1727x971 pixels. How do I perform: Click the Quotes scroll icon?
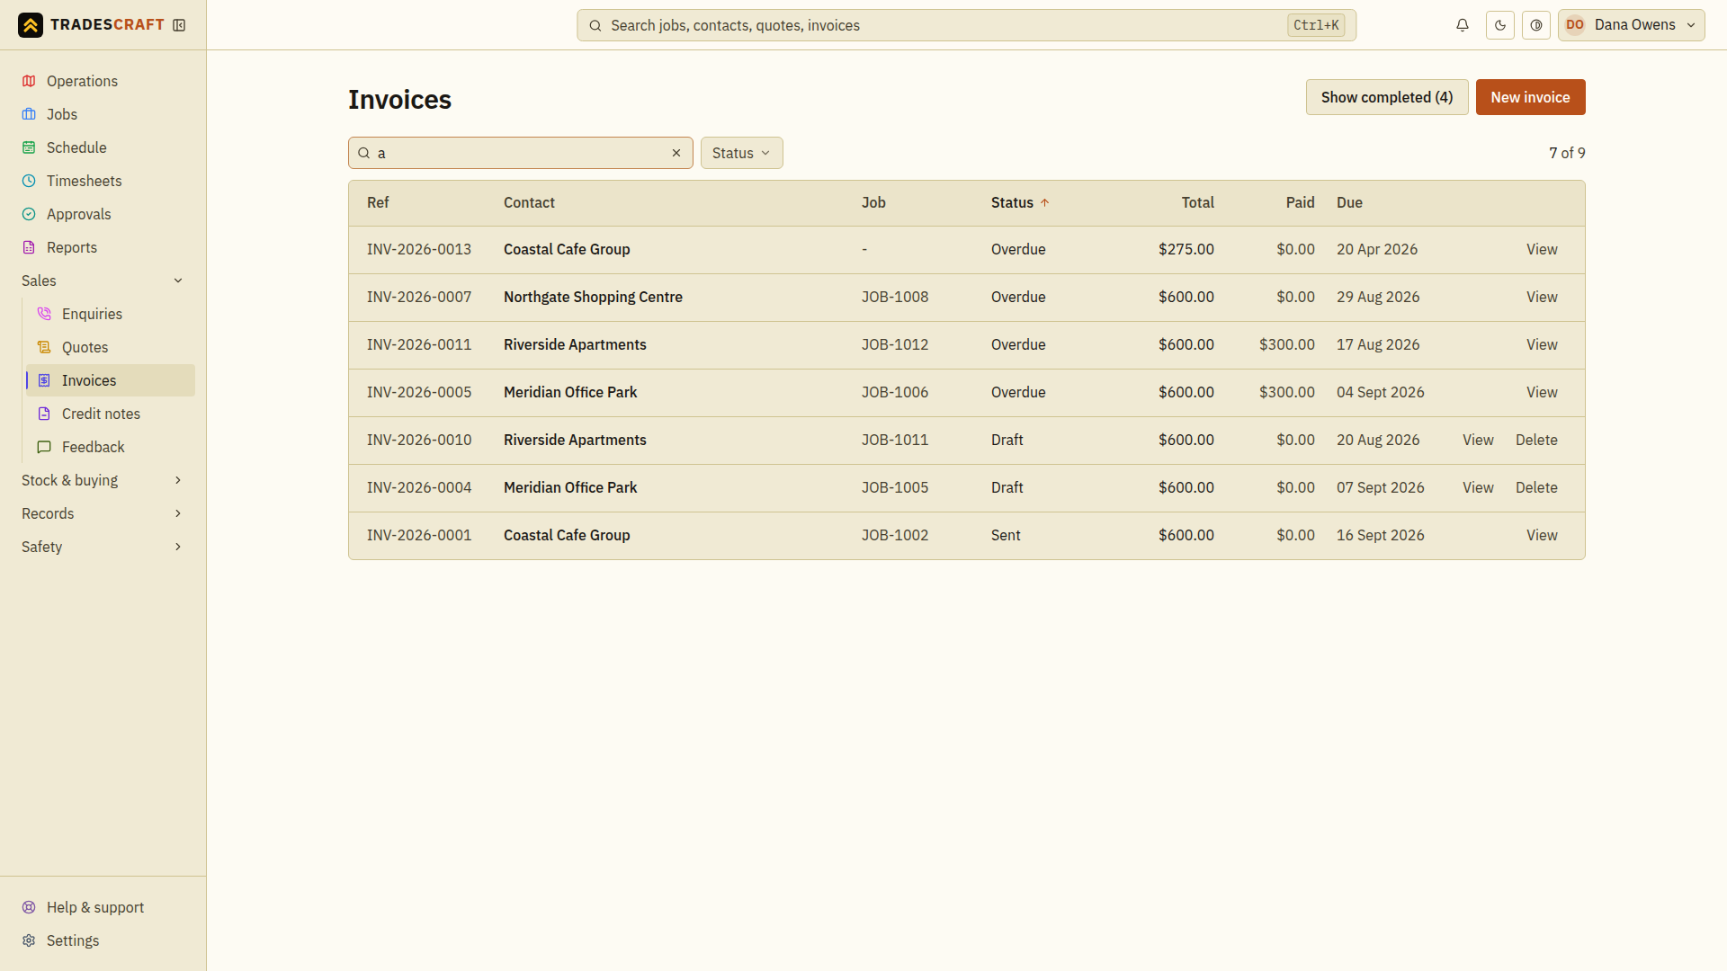(x=44, y=347)
